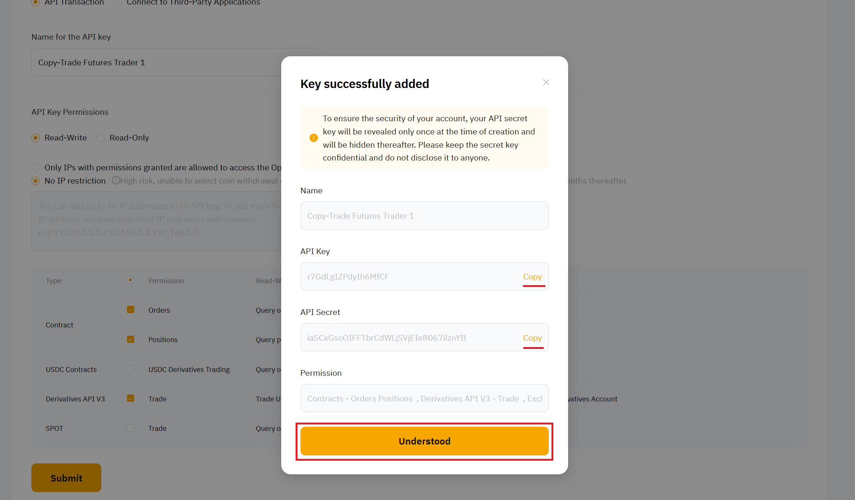
Task: Close the Key successfully added dialog
Action: pos(546,82)
